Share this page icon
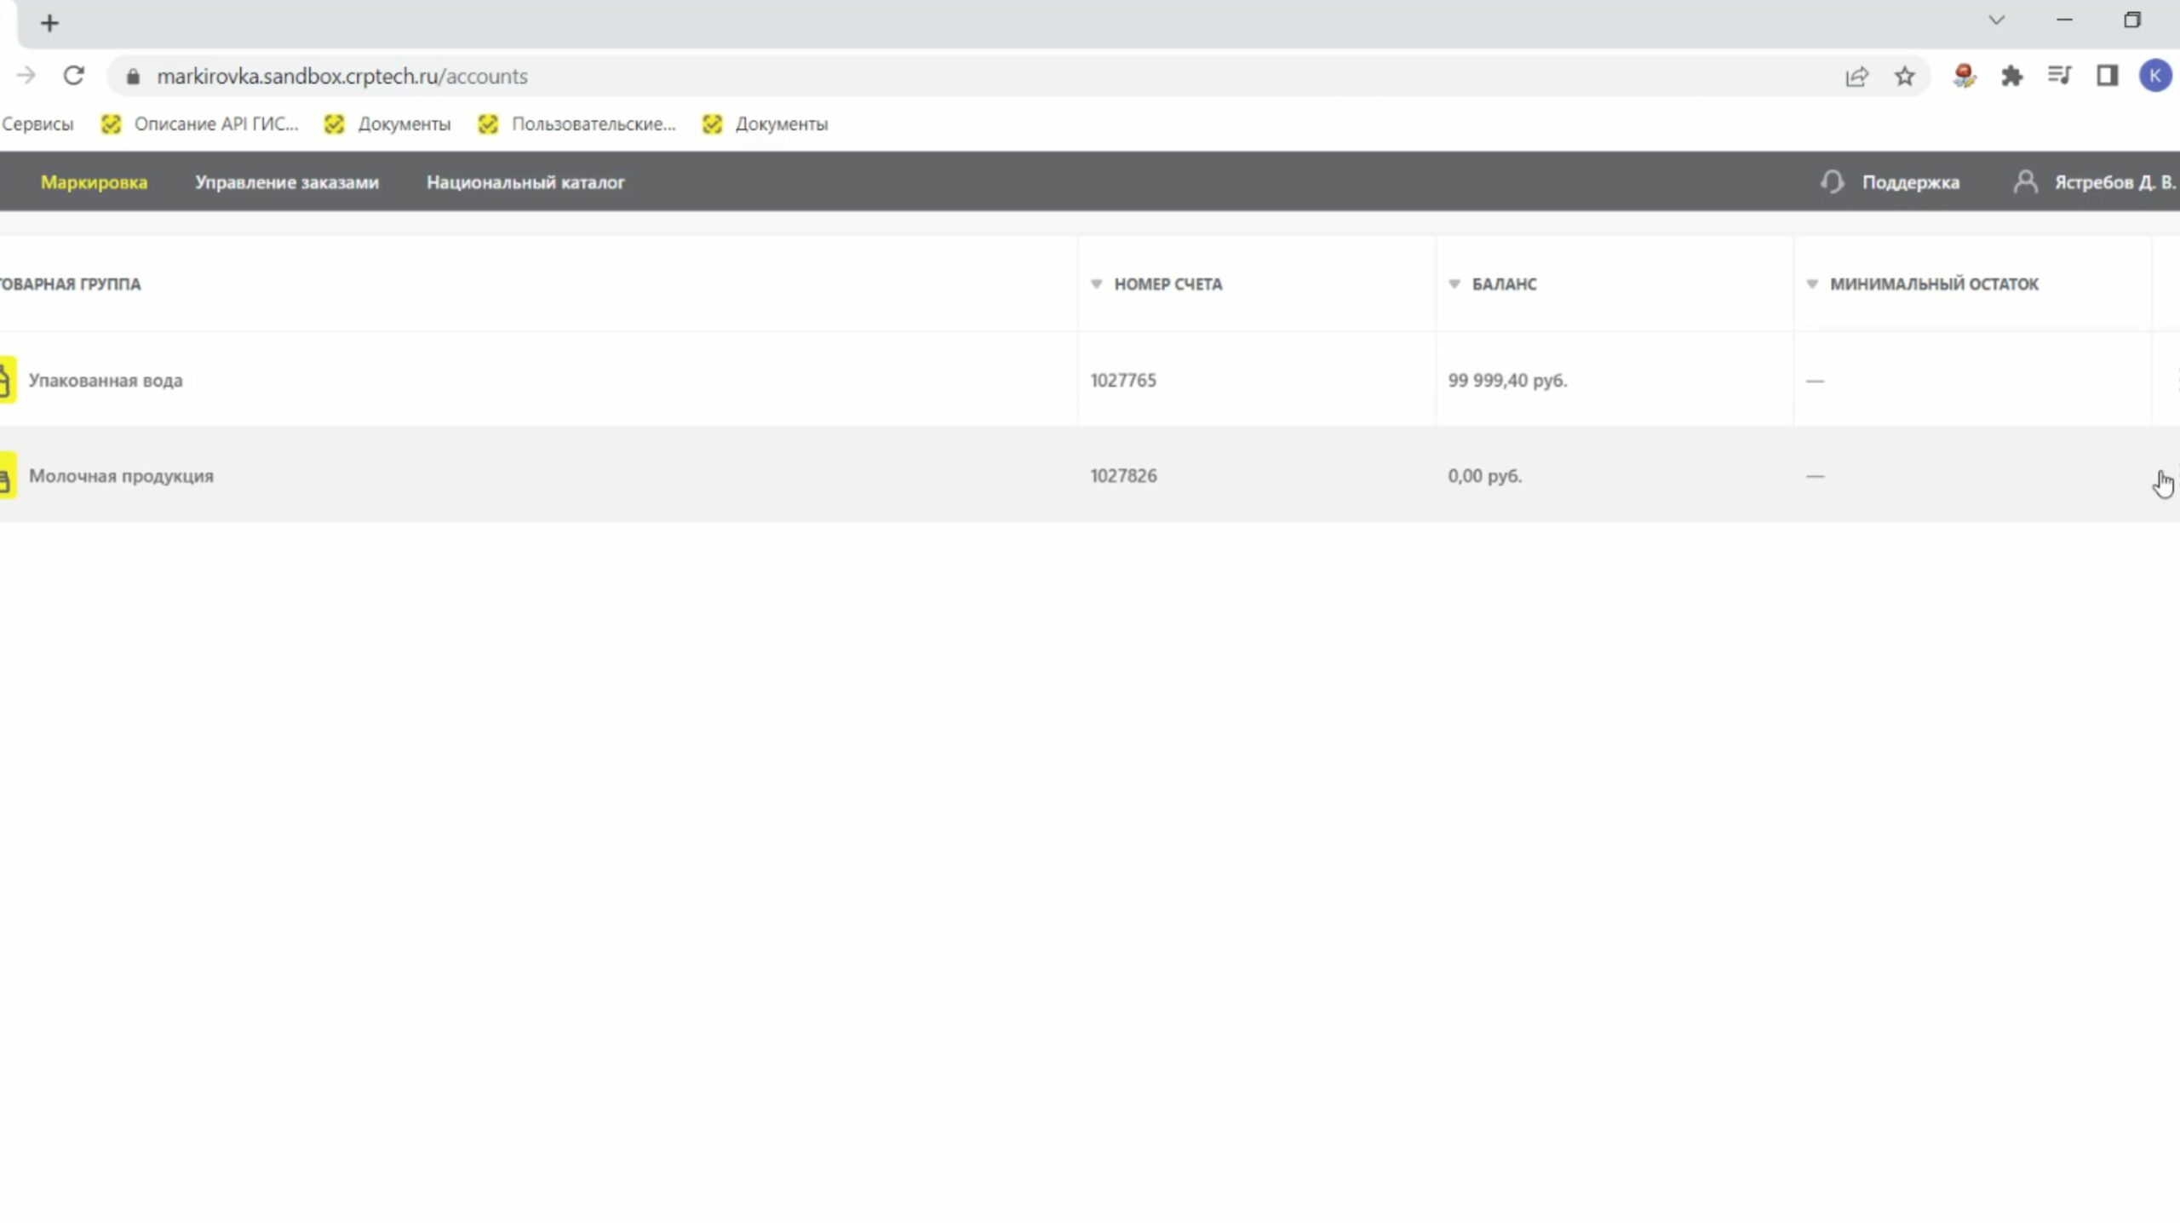This screenshot has height=1223, width=2180. (x=1857, y=77)
